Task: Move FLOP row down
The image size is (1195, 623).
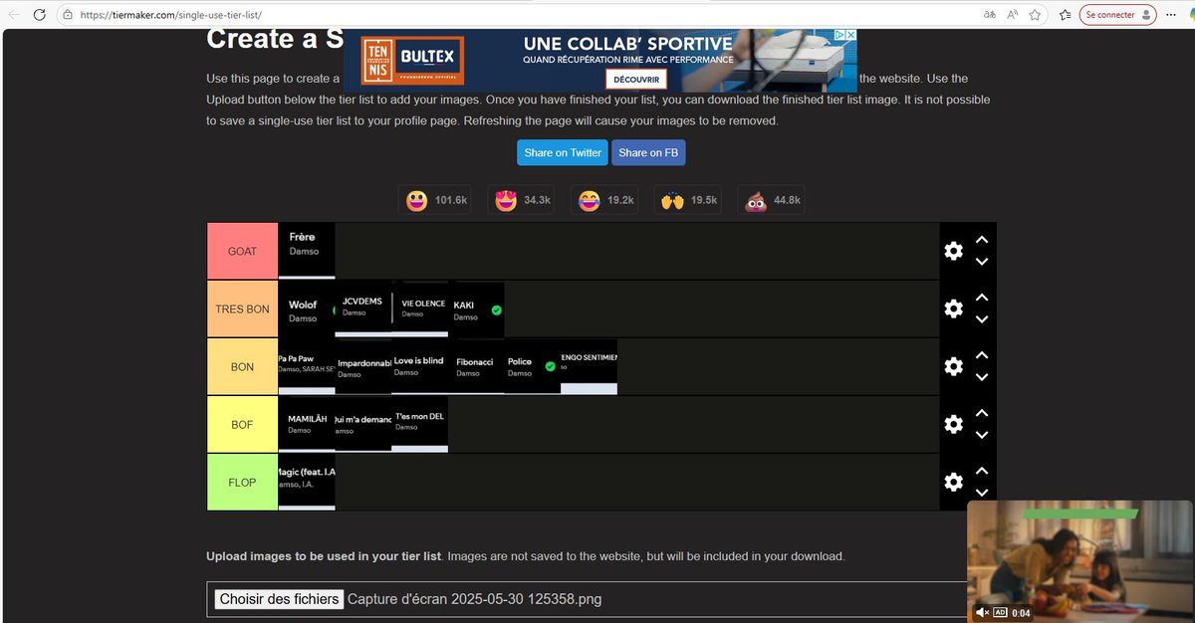Action: (981, 493)
